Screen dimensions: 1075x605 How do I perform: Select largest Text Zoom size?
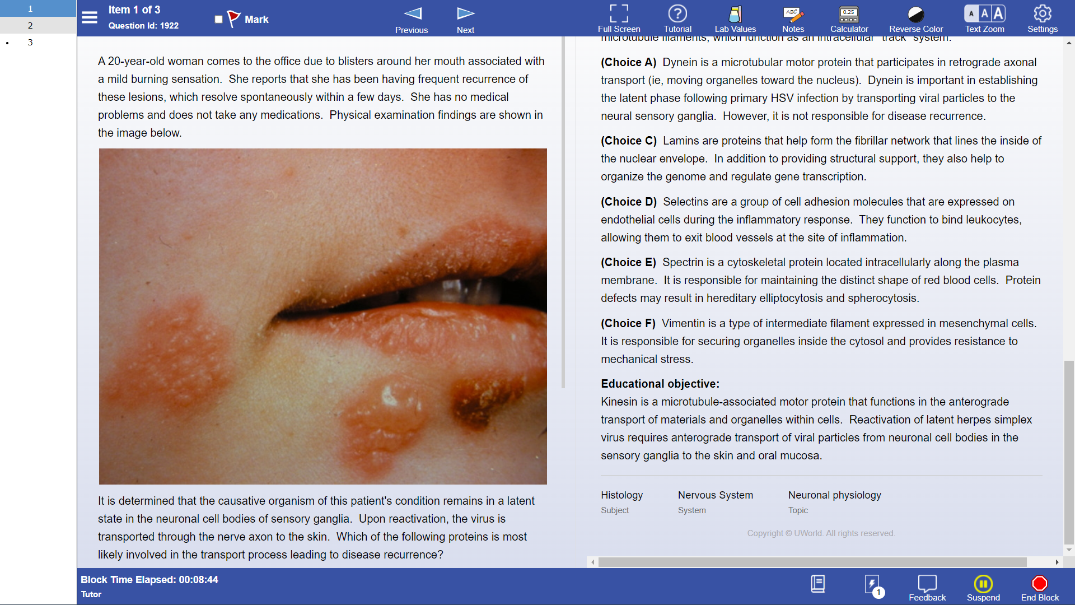point(999,13)
